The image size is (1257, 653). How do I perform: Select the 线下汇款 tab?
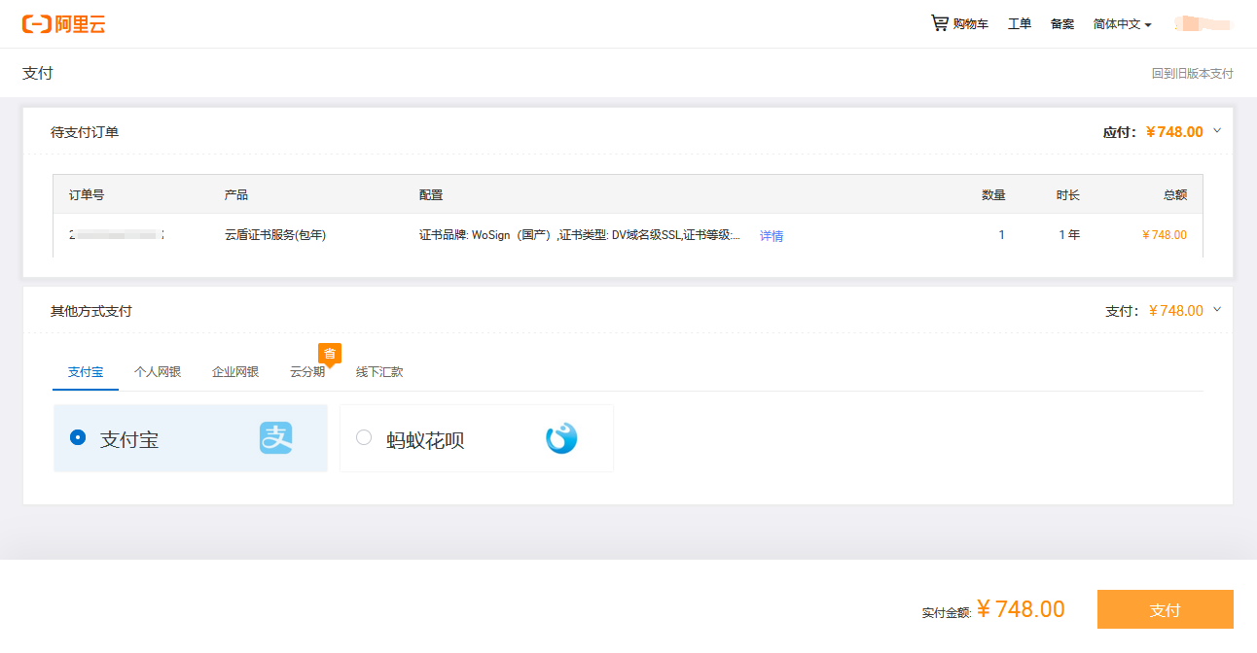tap(379, 372)
